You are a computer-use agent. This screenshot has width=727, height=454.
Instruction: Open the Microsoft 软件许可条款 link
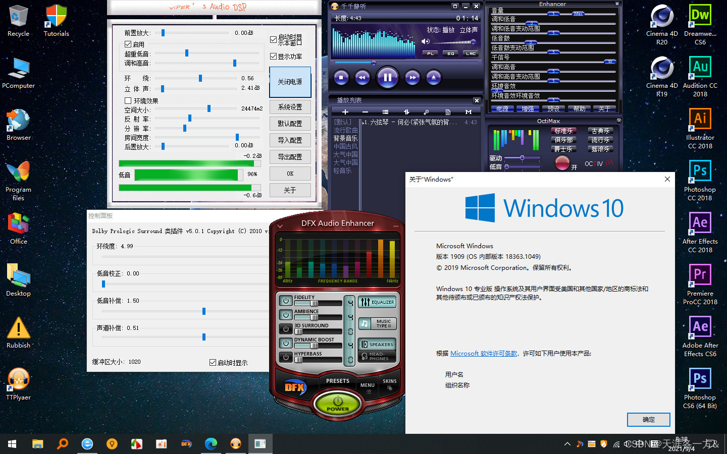click(484, 354)
